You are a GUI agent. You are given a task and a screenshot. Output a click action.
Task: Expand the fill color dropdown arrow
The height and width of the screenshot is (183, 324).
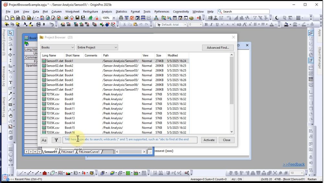coord(291,25)
